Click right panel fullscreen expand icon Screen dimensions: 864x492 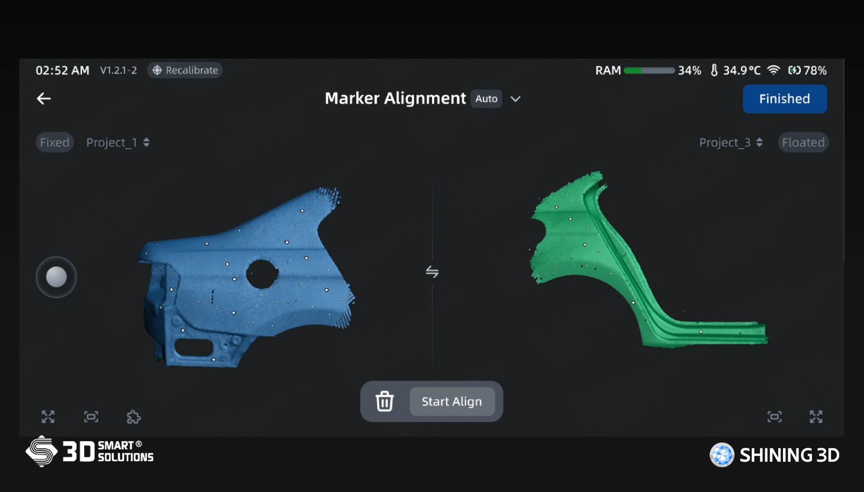click(816, 416)
